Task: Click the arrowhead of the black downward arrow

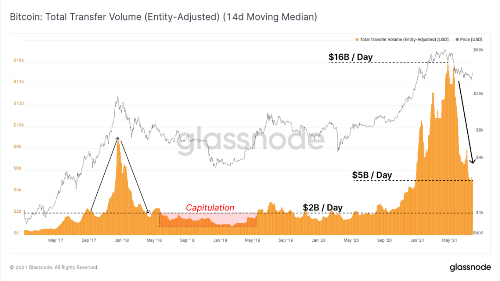Action: [x=473, y=161]
